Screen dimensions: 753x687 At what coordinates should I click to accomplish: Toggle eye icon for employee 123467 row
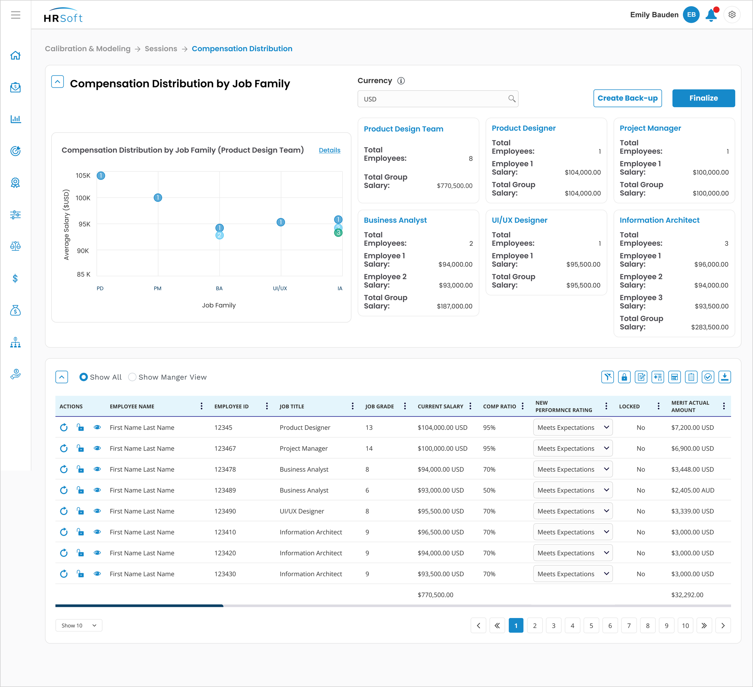(x=97, y=448)
